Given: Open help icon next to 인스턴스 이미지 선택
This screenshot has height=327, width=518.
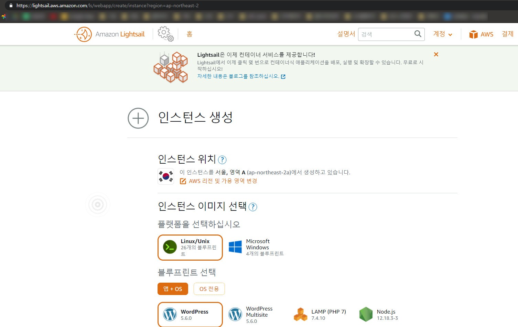Looking at the screenshot, I should click(x=253, y=207).
